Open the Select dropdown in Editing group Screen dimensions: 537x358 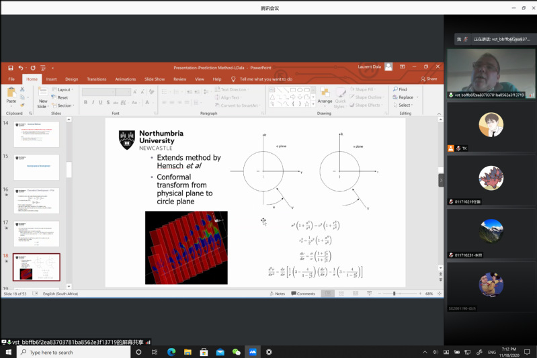[x=404, y=105]
